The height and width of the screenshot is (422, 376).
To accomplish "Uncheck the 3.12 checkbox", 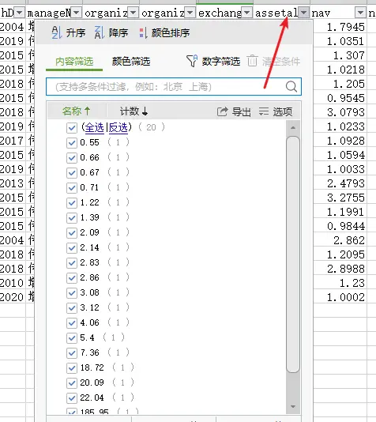I will [x=72, y=308].
